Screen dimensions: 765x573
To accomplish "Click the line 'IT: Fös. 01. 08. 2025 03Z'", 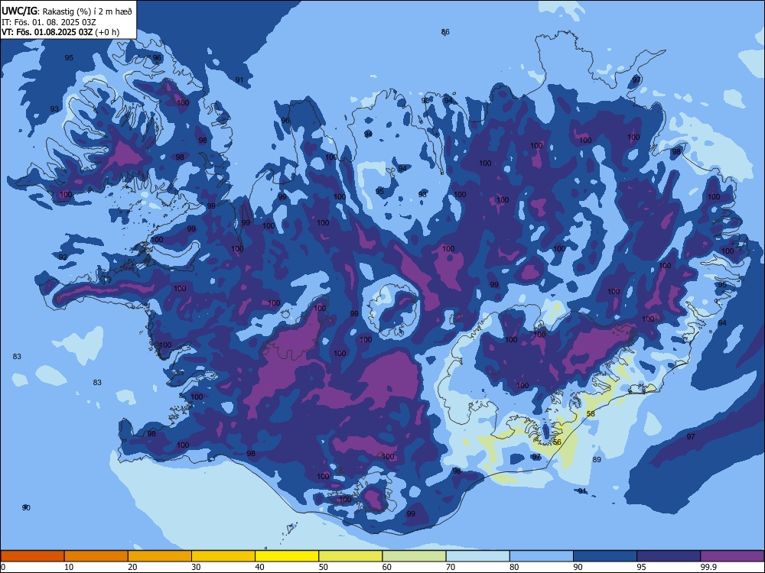I will 49,22.
